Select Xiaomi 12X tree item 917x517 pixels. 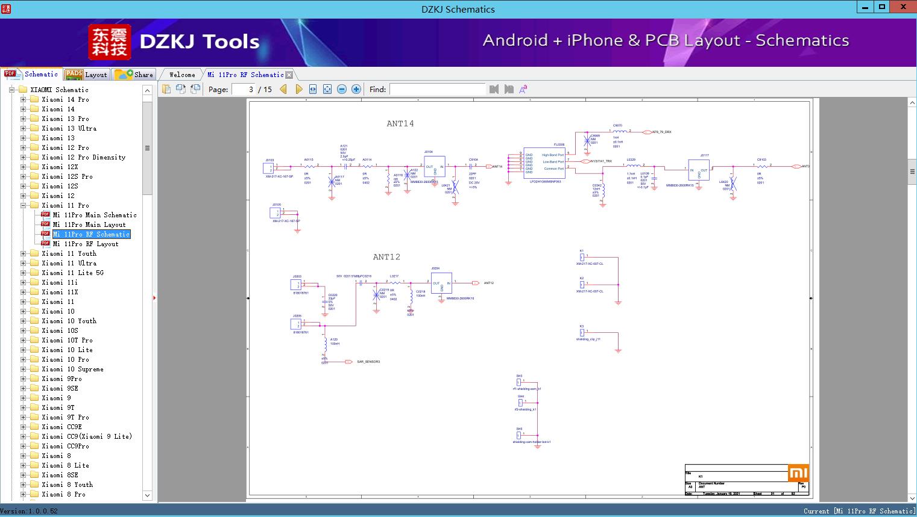[x=60, y=167]
